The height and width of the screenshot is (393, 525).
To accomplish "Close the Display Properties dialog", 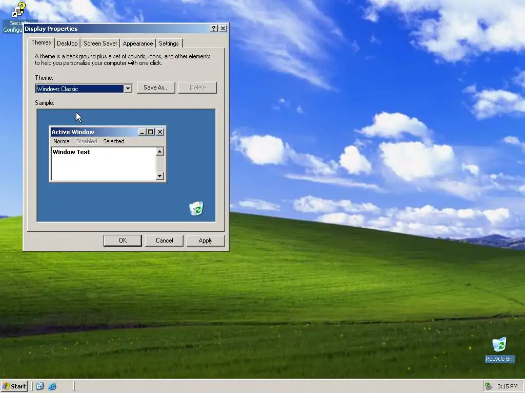I will 223,29.
